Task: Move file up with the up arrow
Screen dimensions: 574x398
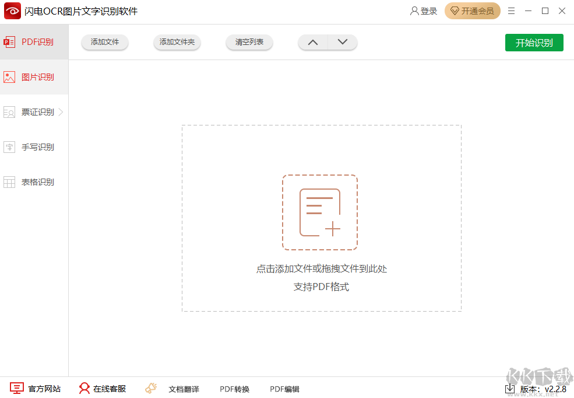Action: [x=313, y=42]
